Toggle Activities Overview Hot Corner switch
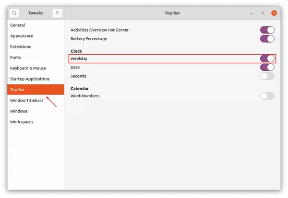This screenshot has height=198, width=288. (267, 30)
